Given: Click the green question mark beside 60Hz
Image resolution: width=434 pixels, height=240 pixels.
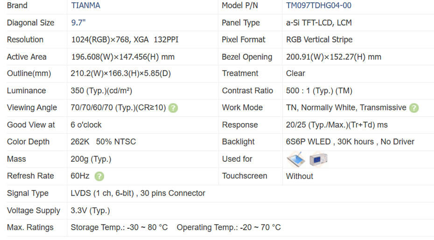Looking at the screenshot, I should 99,176.
